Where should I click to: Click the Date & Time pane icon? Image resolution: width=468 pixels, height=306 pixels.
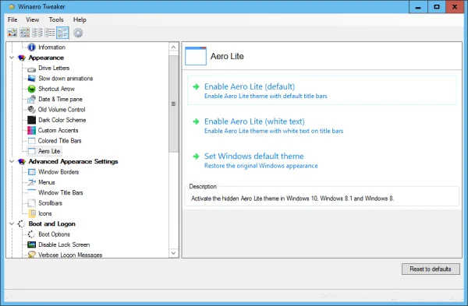31,99
